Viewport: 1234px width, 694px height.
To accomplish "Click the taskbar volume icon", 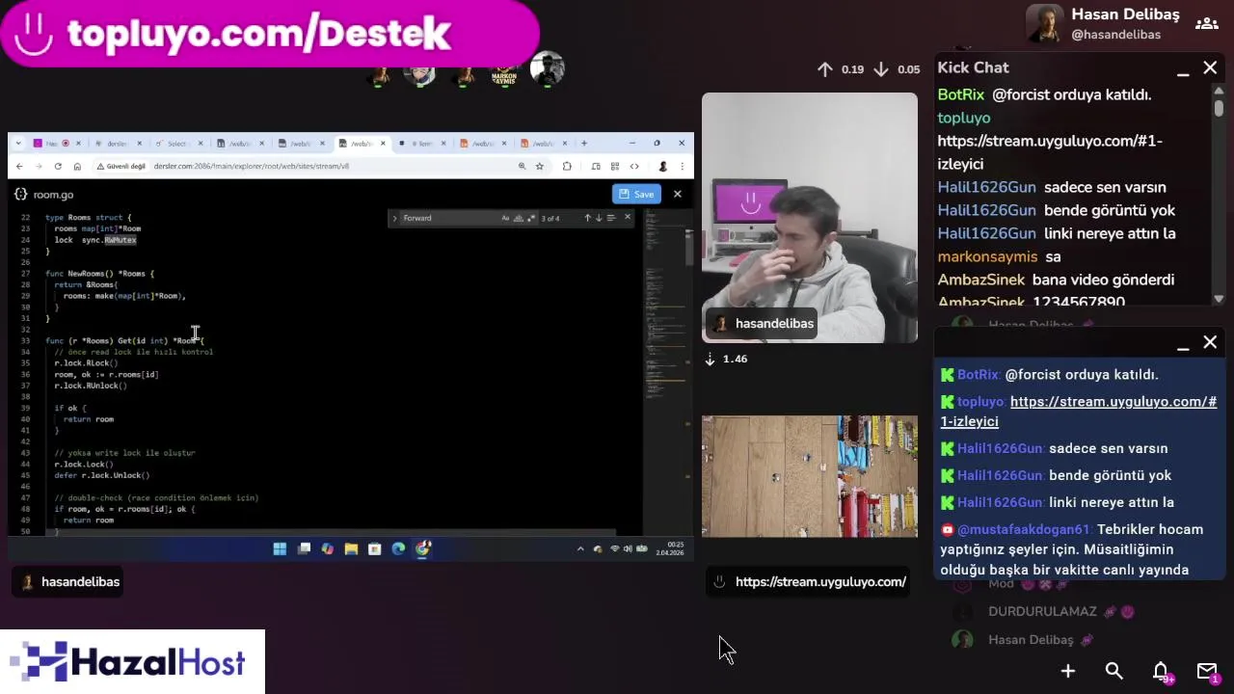I will [x=628, y=548].
